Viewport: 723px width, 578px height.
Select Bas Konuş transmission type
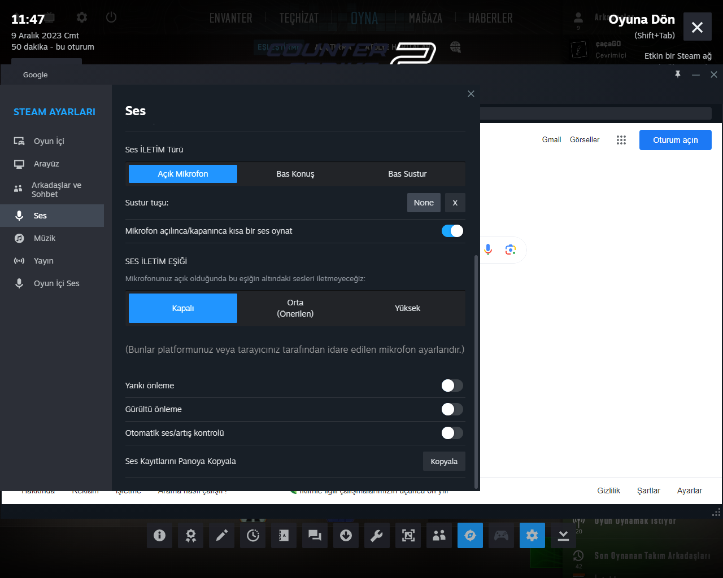[295, 174]
